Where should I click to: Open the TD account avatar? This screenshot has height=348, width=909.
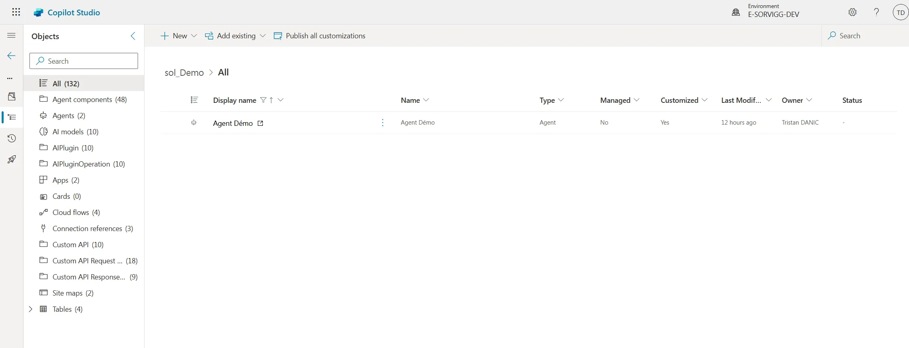click(901, 13)
